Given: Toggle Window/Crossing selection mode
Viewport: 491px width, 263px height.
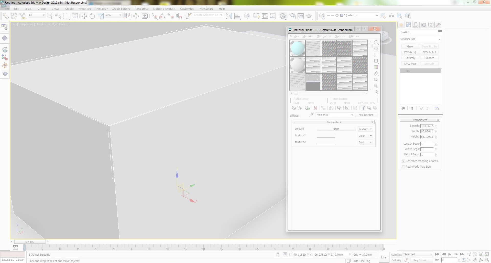Looking at the screenshot, I should [74, 16].
